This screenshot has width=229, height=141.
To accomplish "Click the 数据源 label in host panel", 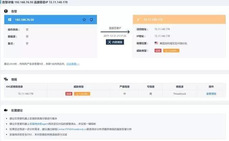I will coord(12,36).
